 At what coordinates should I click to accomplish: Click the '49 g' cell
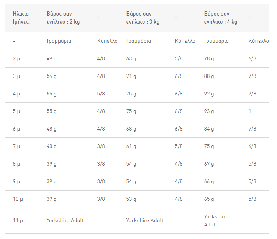click(x=51, y=58)
